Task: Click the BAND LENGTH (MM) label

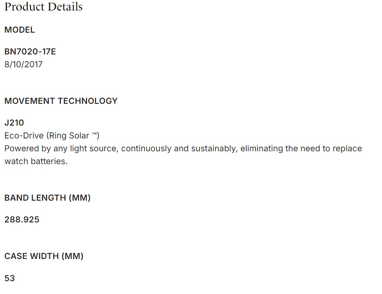Action: pos(47,198)
